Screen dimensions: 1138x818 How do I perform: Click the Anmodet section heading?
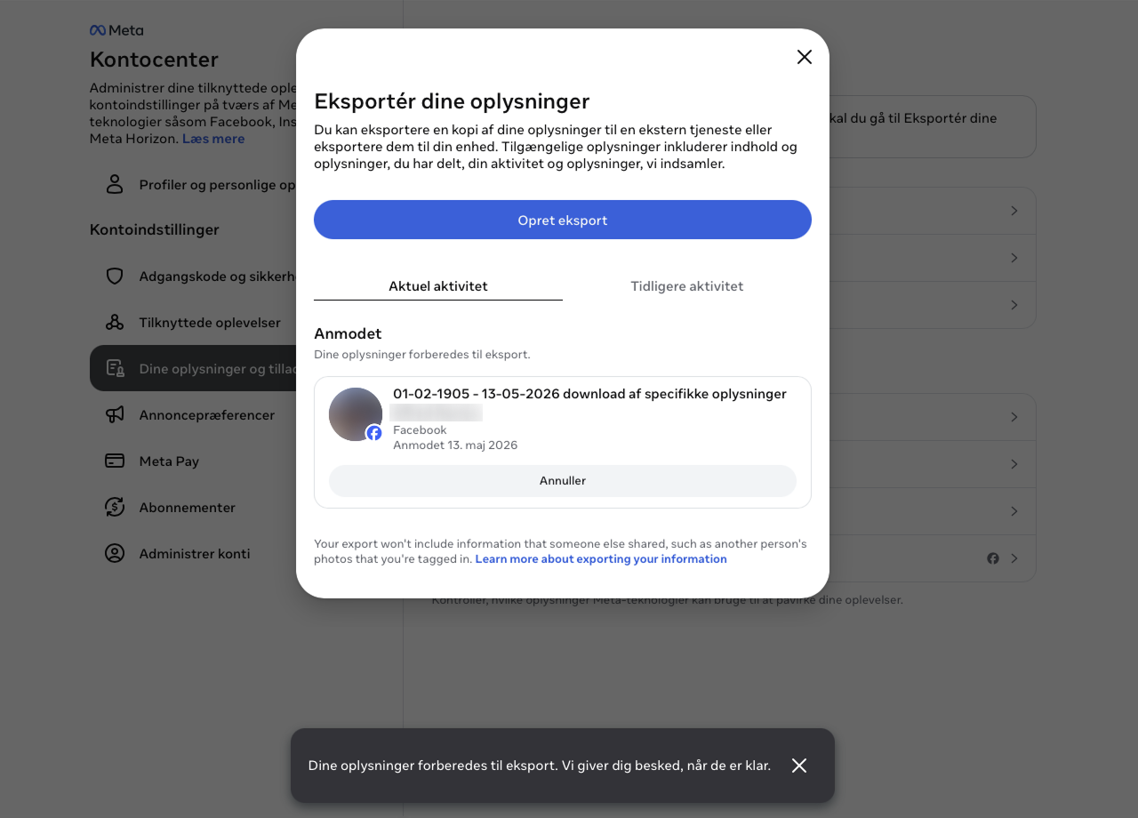click(x=348, y=333)
